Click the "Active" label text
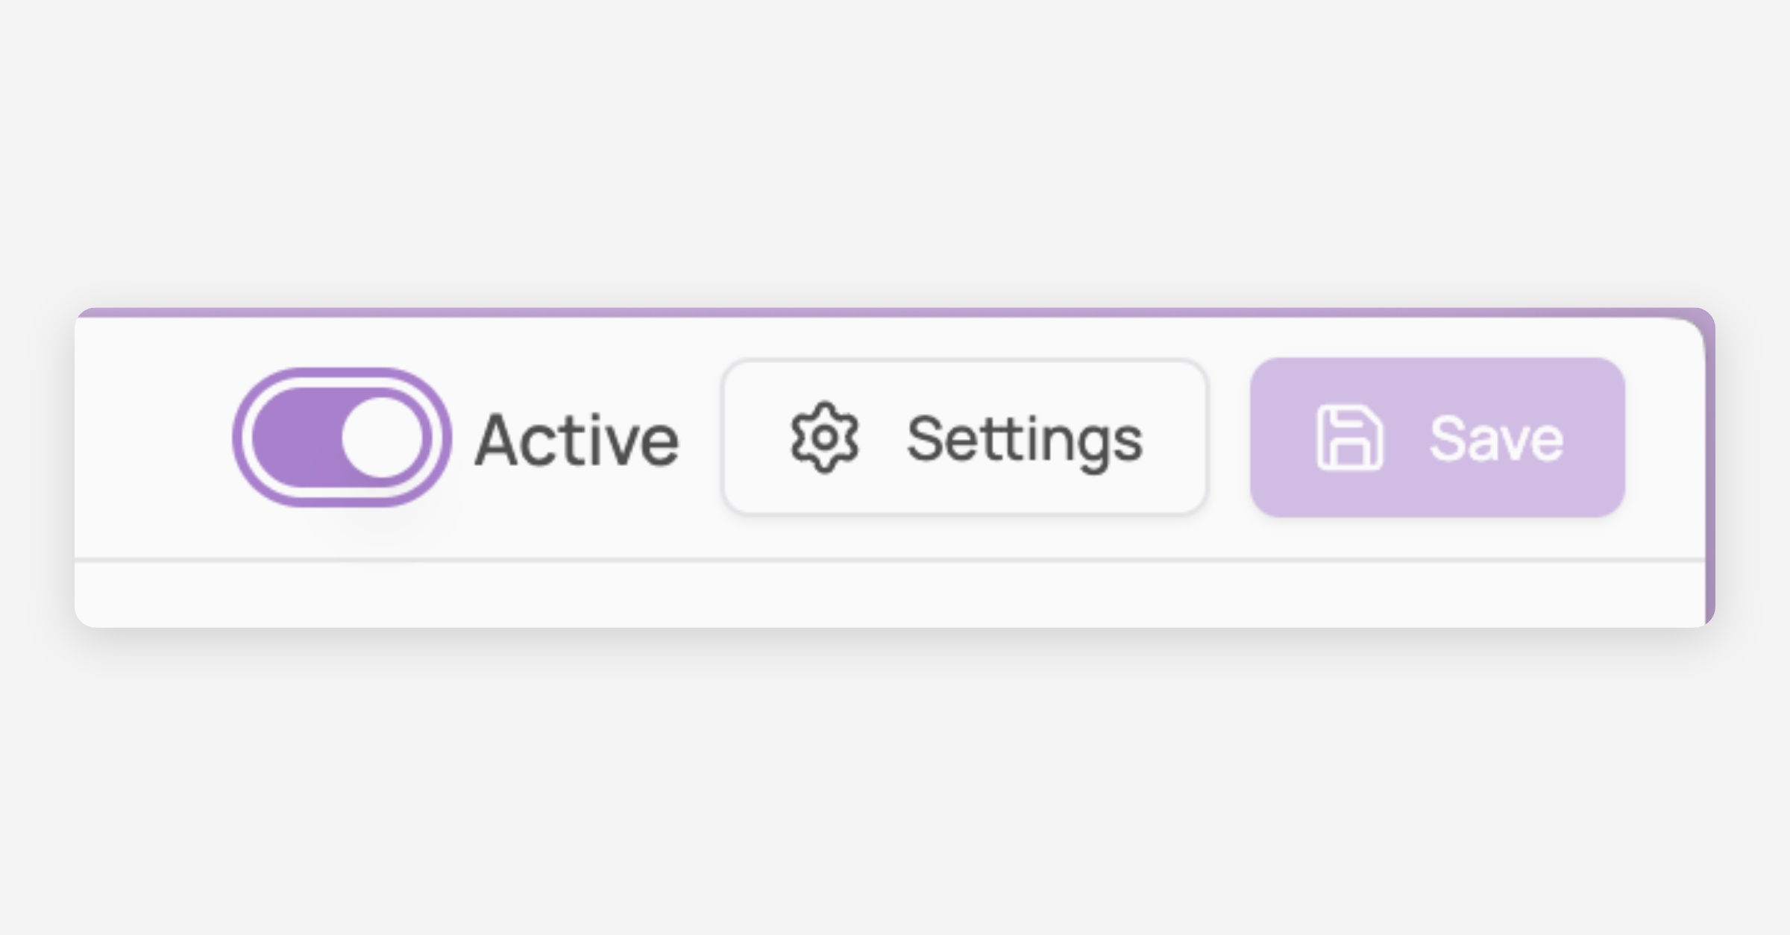1790x935 pixels. (577, 441)
